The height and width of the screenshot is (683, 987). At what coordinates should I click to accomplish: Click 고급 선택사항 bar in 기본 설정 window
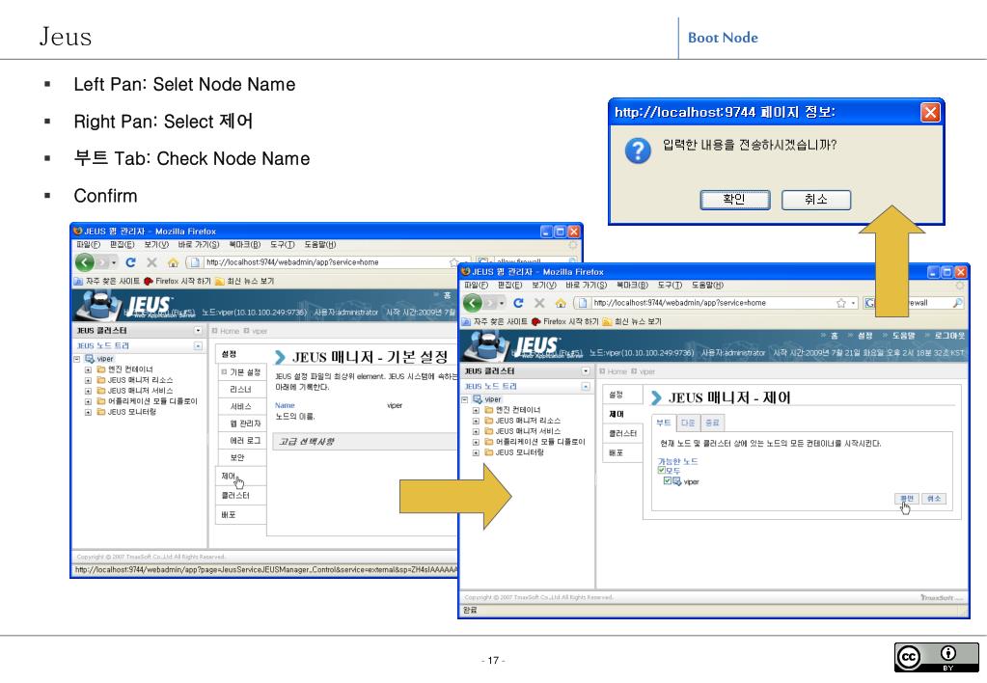367,441
